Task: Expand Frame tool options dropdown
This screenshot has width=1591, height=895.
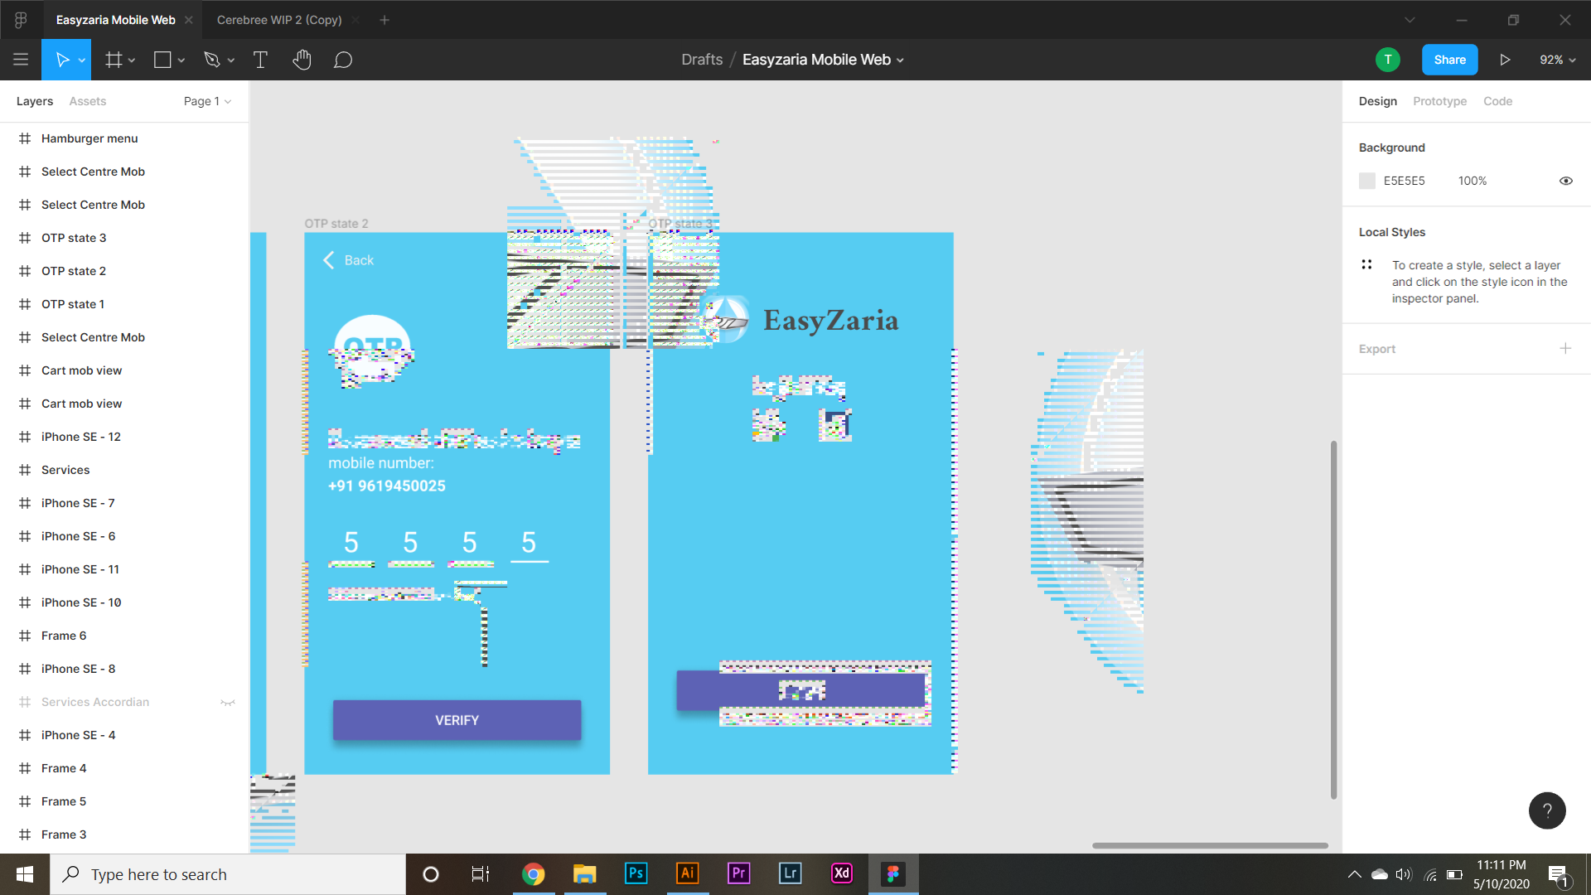Action: click(x=131, y=60)
